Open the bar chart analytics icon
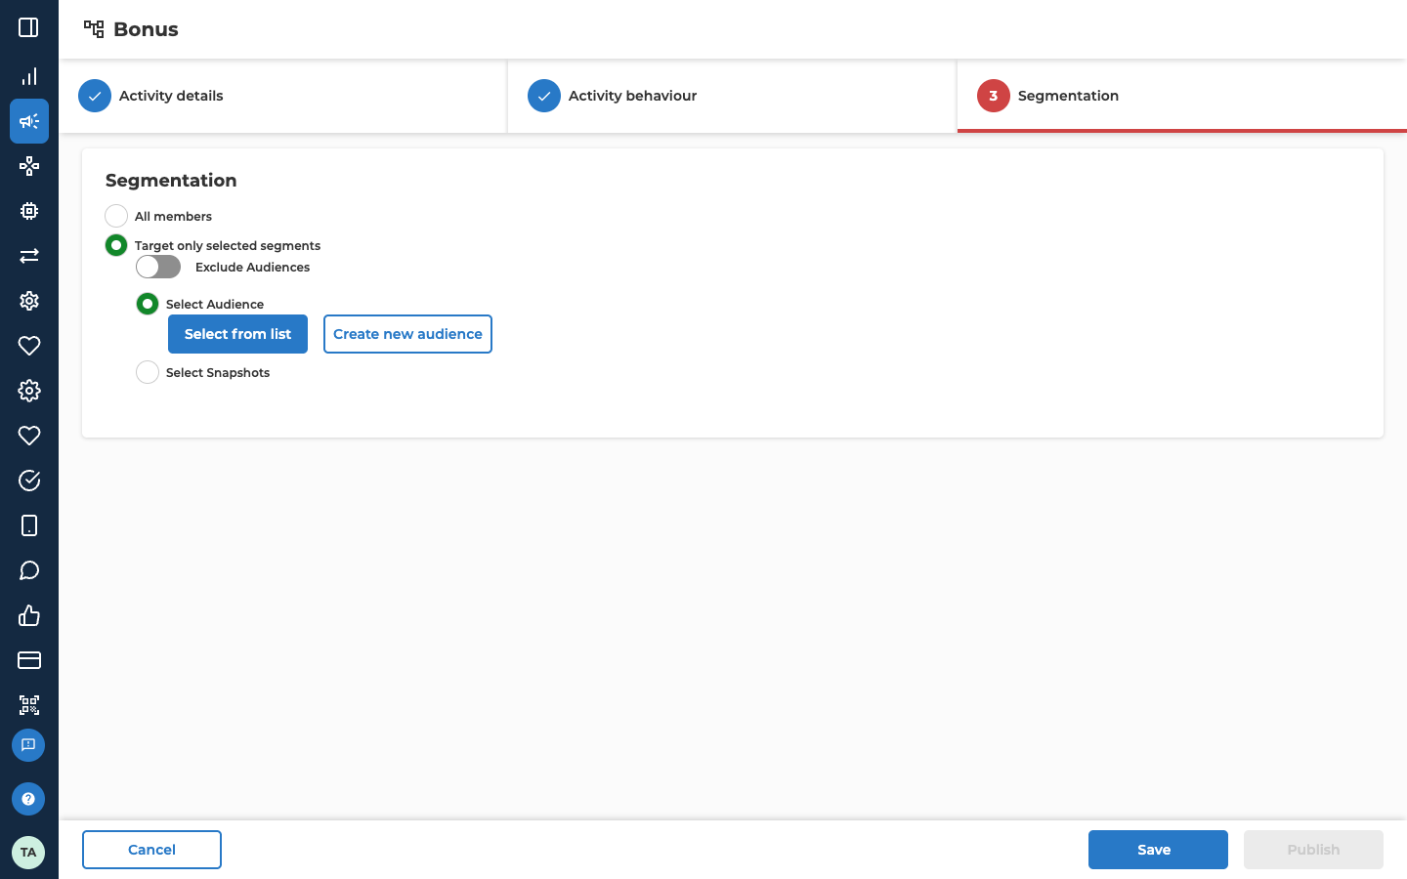 pyautogui.click(x=29, y=76)
